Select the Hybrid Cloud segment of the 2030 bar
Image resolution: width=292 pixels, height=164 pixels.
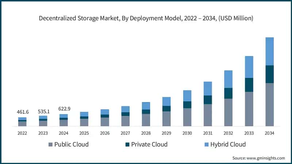[187, 96]
